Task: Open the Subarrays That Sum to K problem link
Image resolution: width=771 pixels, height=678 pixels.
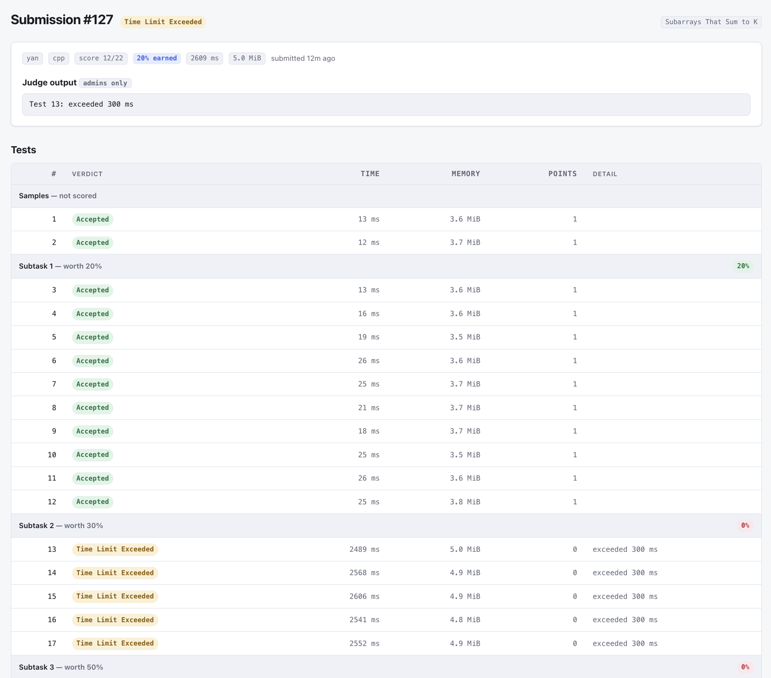Action: tap(711, 22)
